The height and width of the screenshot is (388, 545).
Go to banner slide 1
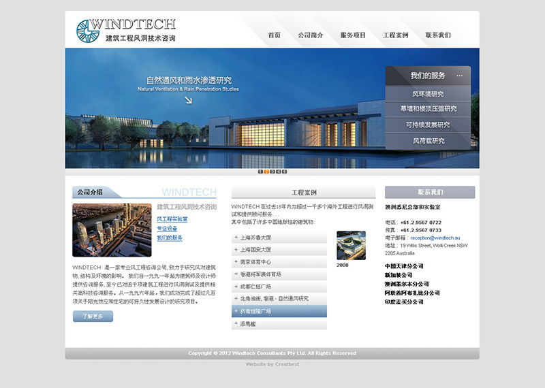tap(260, 172)
